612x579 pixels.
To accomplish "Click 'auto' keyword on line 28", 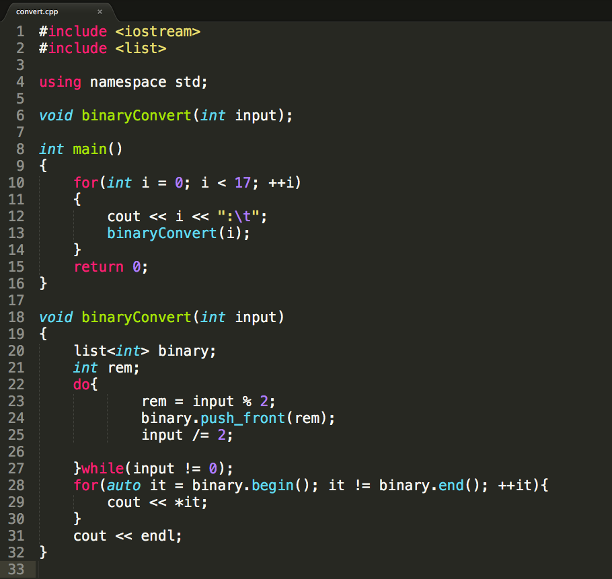I will (124, 486).
